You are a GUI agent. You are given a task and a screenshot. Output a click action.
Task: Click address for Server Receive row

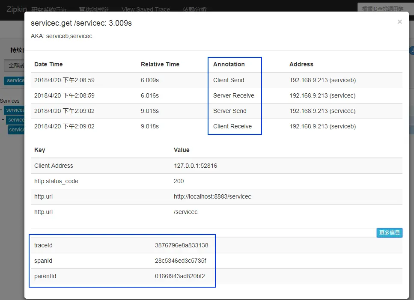tap(322, 95)
